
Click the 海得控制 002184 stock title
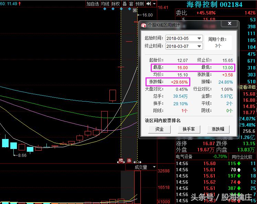[214, 4]
